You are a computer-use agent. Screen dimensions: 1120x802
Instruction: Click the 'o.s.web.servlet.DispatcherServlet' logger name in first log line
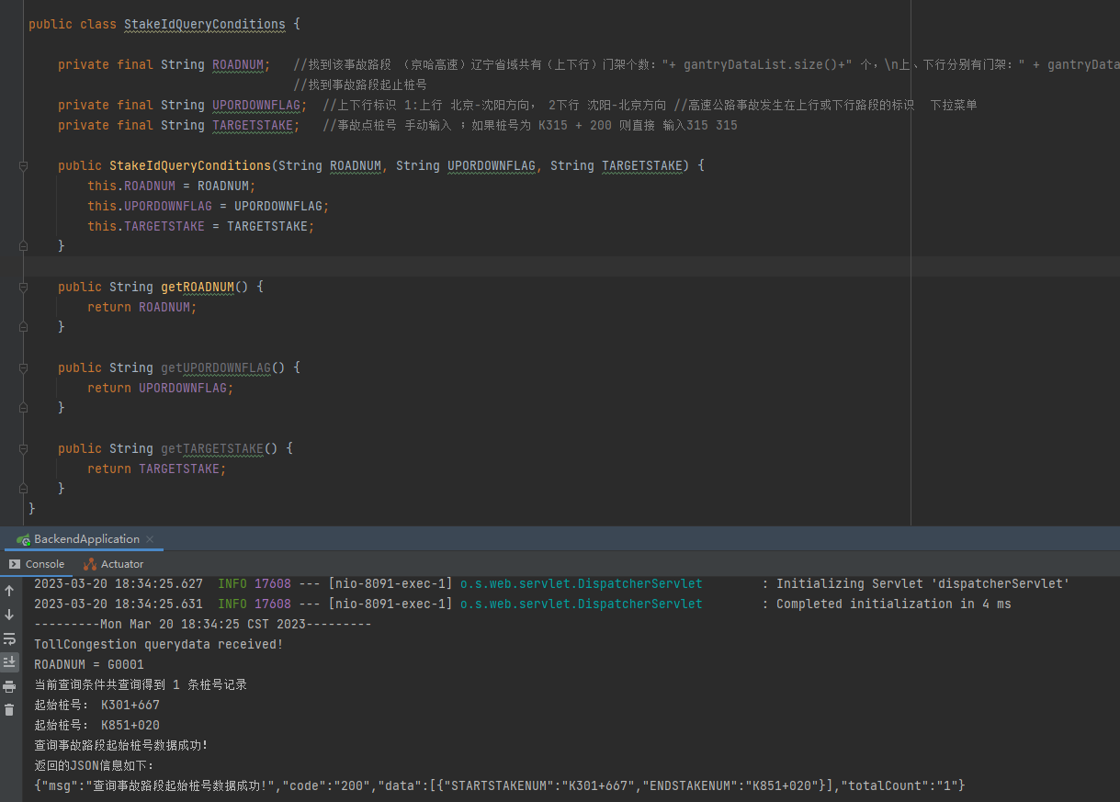[x=582, y=583]
